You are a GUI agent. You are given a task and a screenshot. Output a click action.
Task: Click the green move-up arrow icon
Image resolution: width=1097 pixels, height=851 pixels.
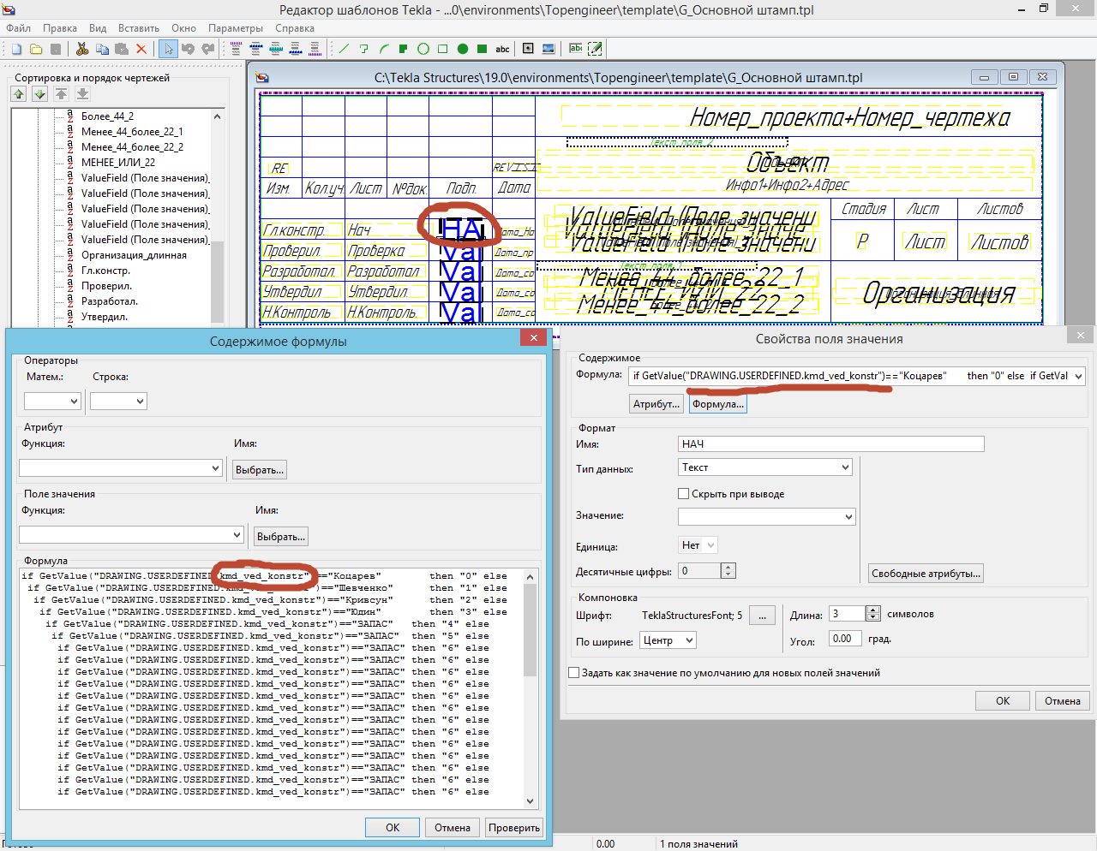coord(19,94)
